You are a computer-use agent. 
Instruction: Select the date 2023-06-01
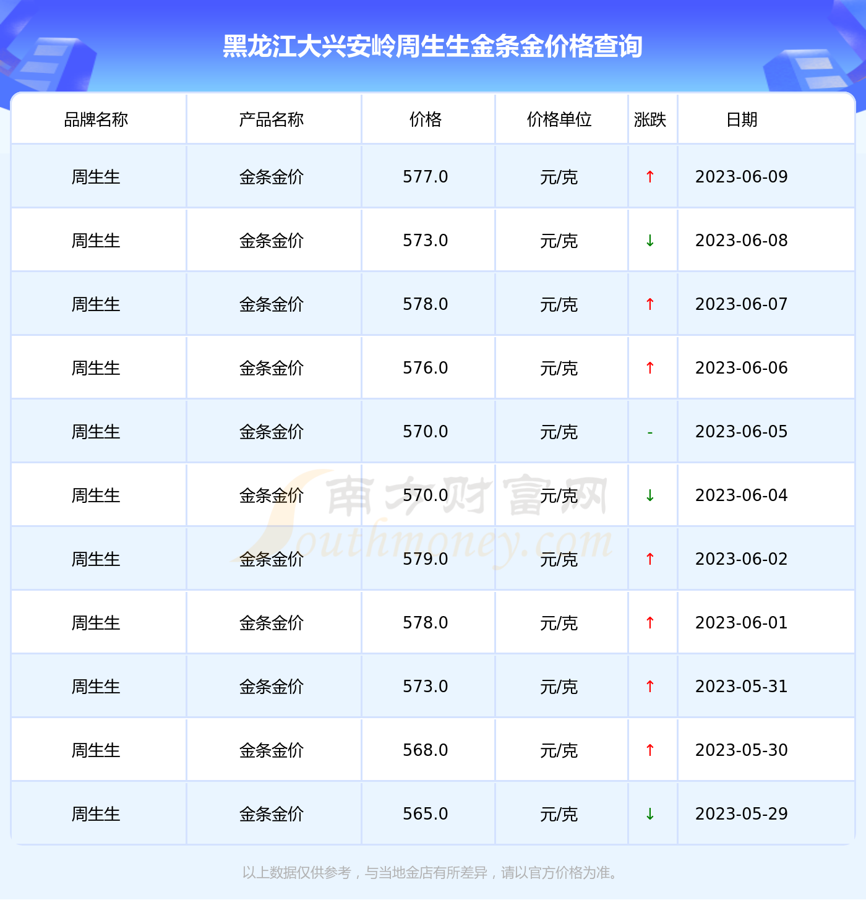[742, 623]
